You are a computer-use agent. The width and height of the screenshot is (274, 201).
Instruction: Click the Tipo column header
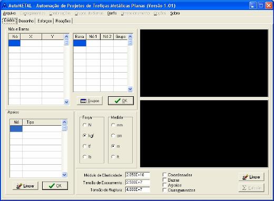(x=42, y=122)
